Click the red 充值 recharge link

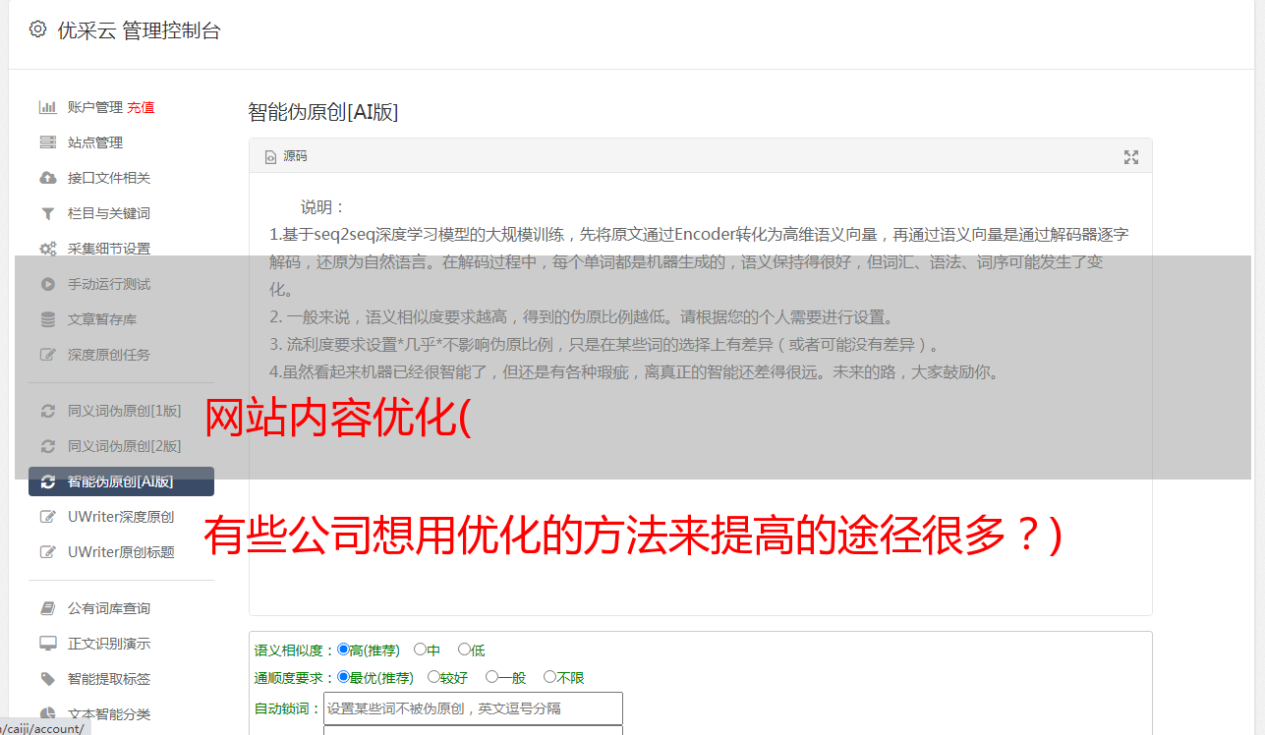click(141, 107)
